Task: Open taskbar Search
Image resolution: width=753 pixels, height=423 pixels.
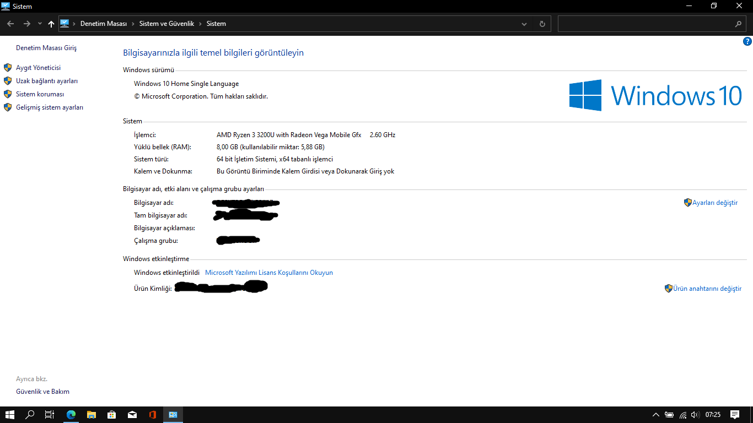Action: pos(30,415)
